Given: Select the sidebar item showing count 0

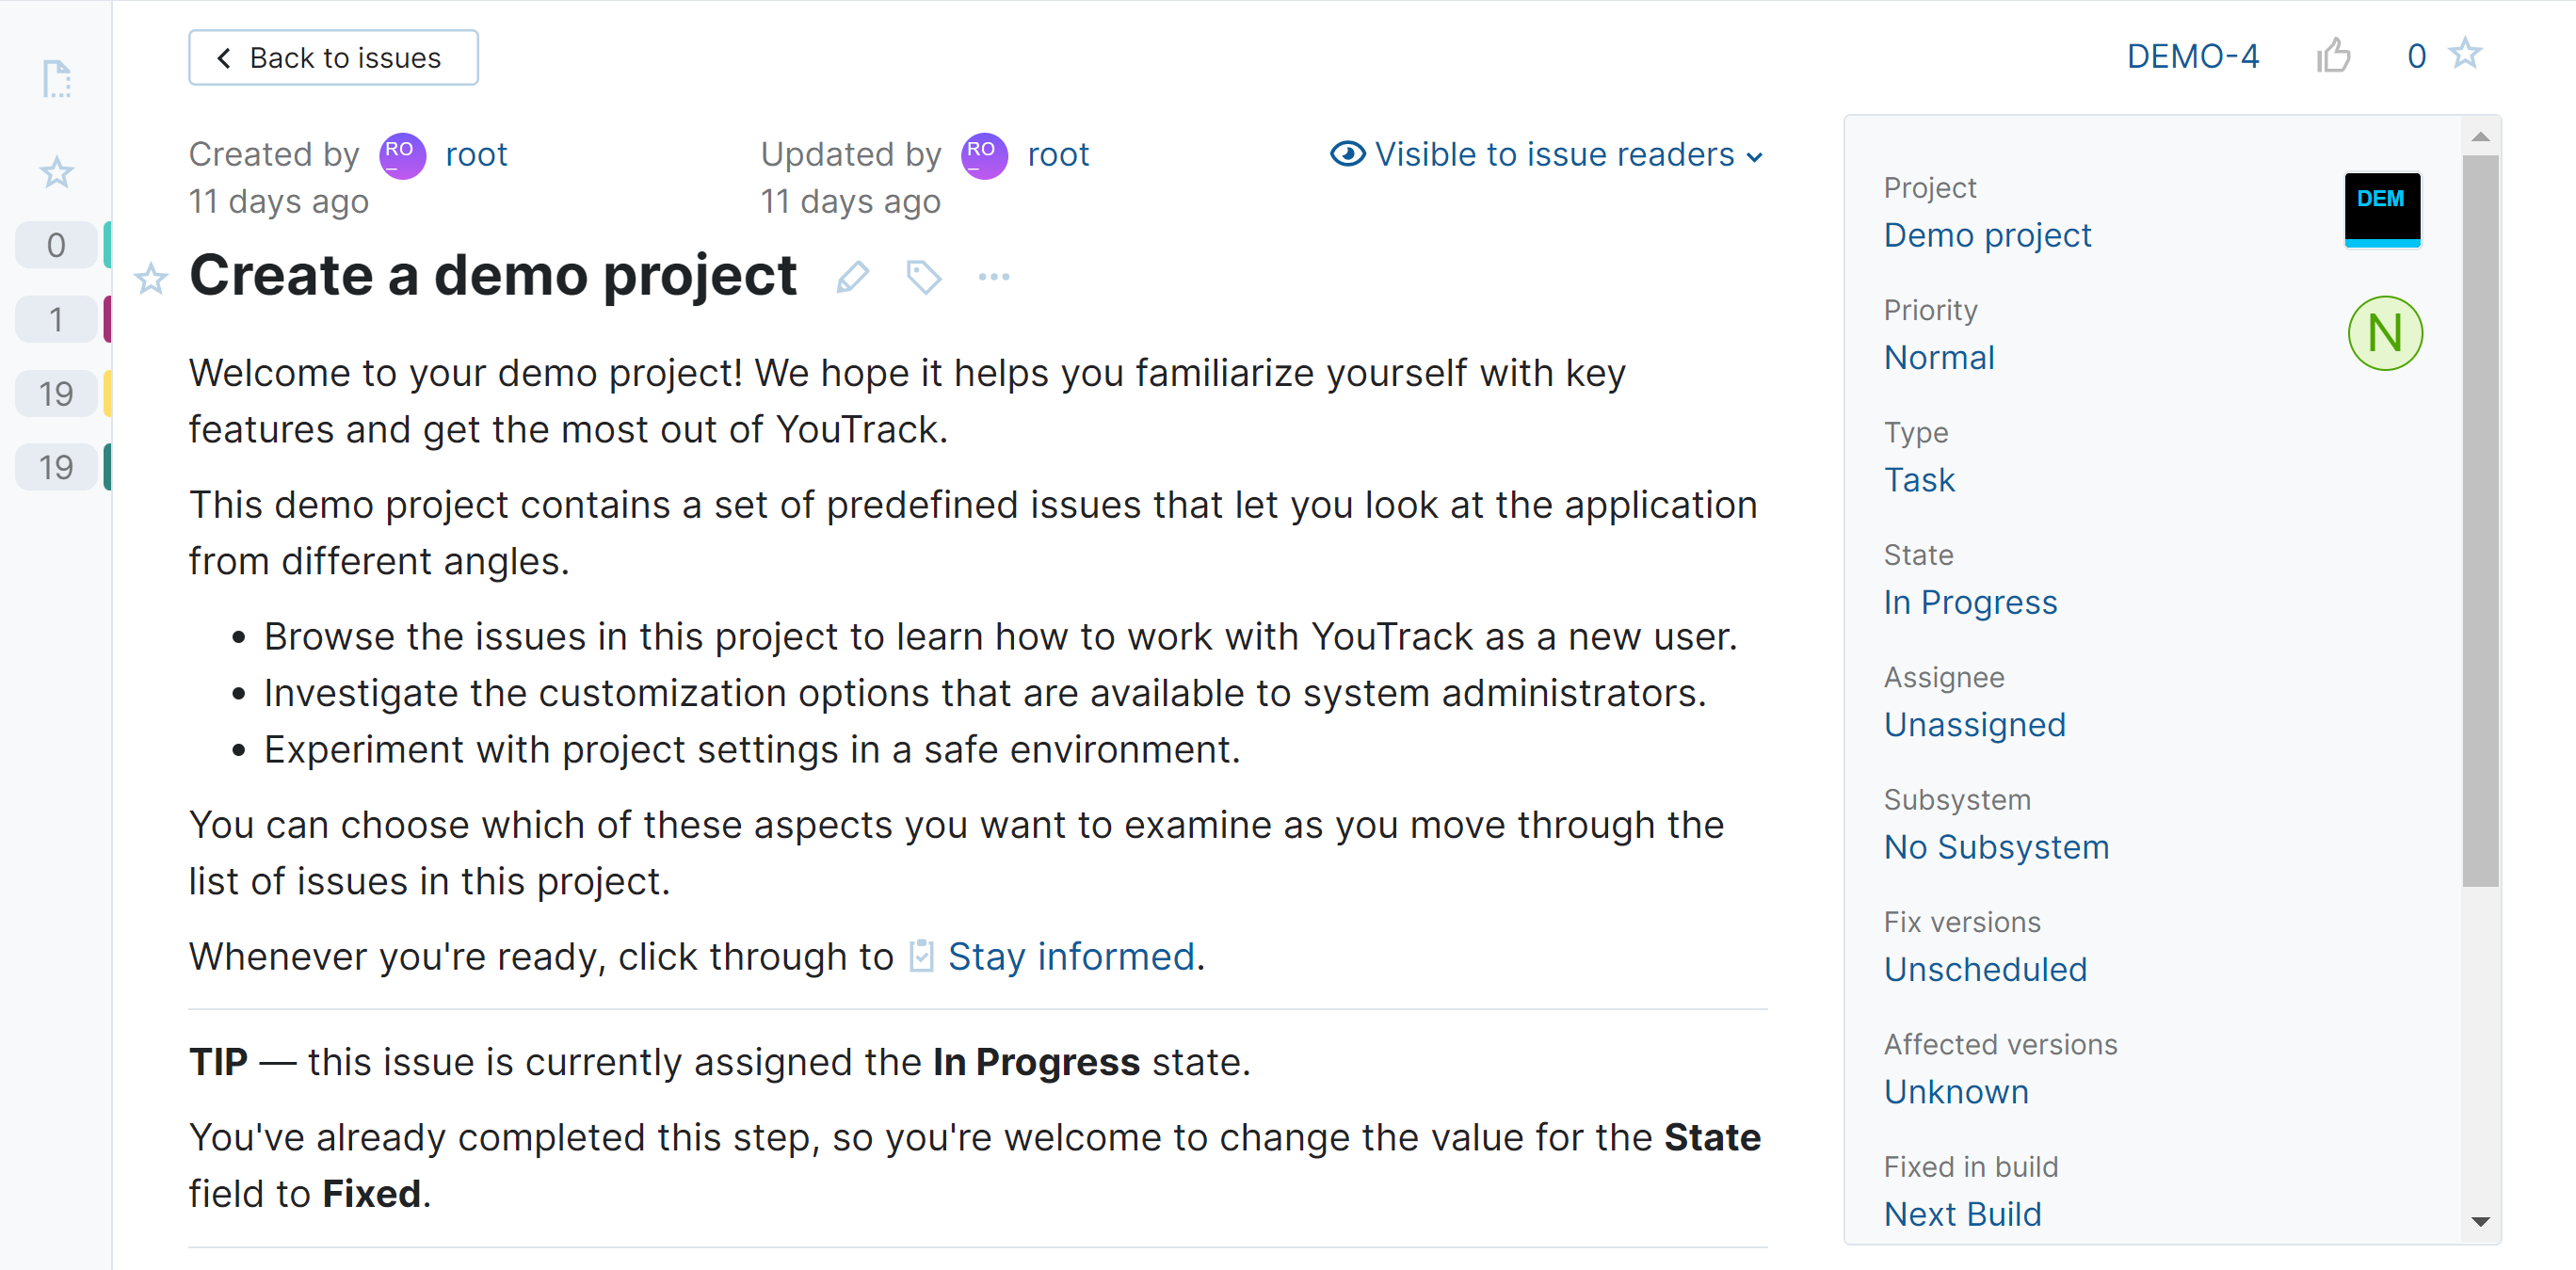Looking at the screenshot, I should pyautogui.click(x=57, y=245).
